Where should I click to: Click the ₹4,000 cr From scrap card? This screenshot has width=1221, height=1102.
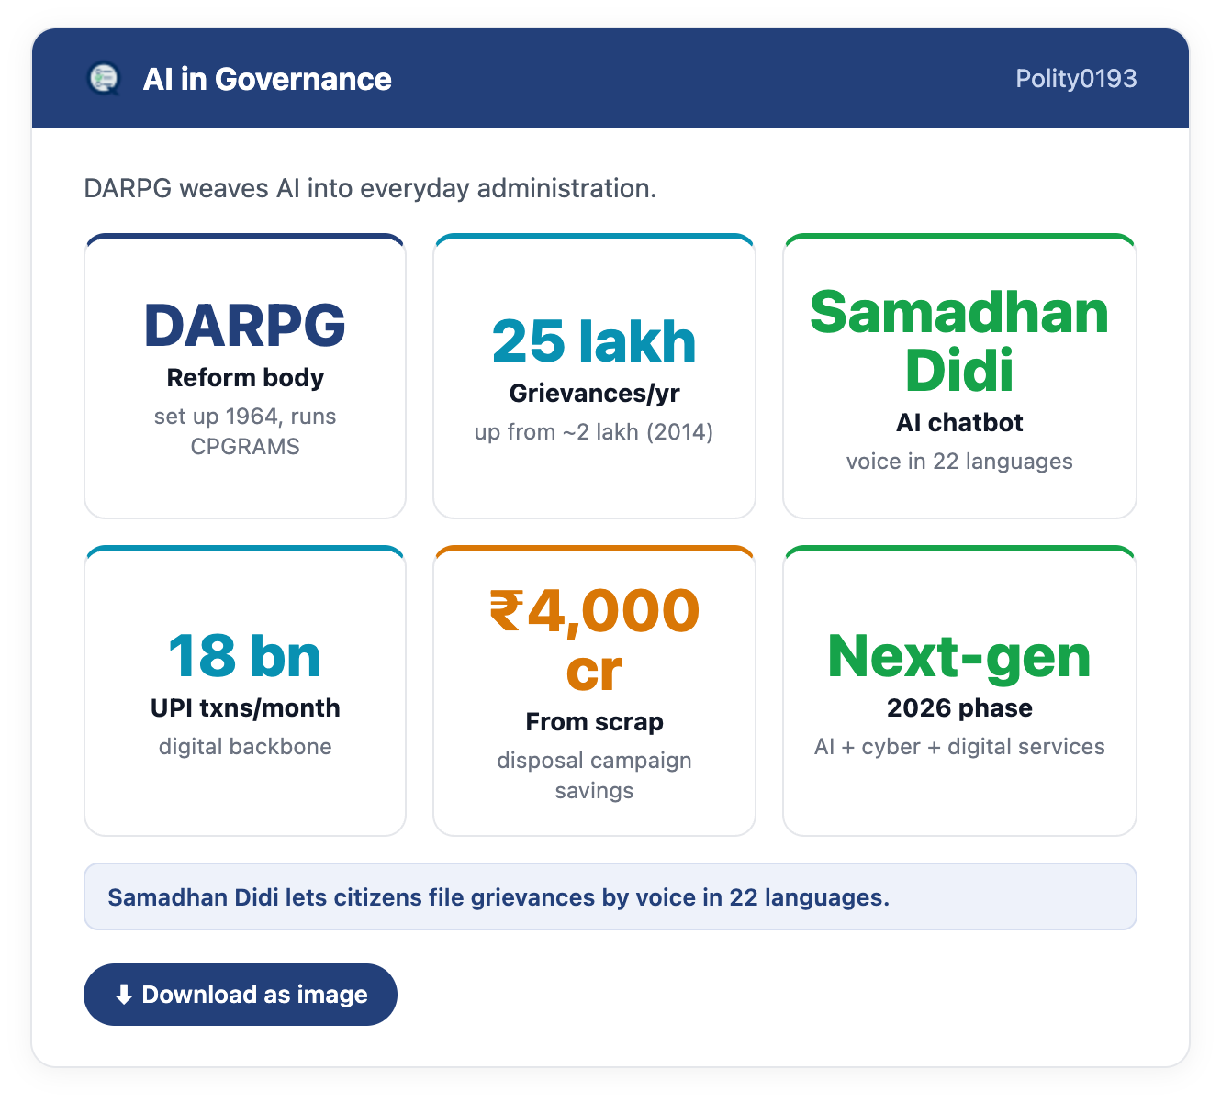594,691
